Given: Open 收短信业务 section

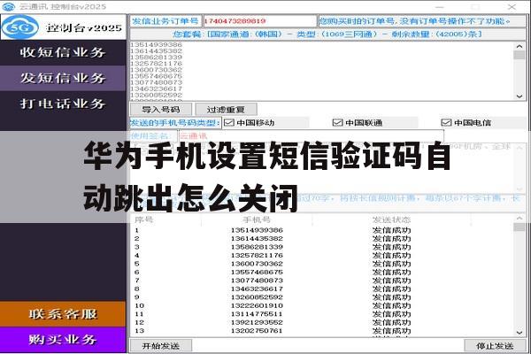Looking at the screenshot, I should coord(63,52).
